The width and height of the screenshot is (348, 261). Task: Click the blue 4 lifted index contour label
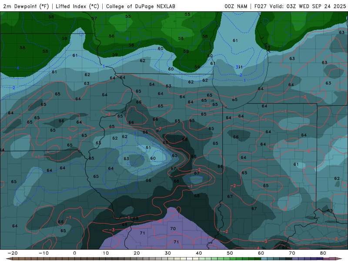coord(18,68)
